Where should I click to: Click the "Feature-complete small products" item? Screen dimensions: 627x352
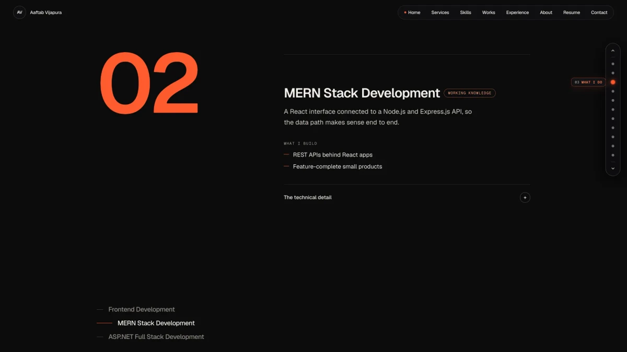[x=338, y=167]
